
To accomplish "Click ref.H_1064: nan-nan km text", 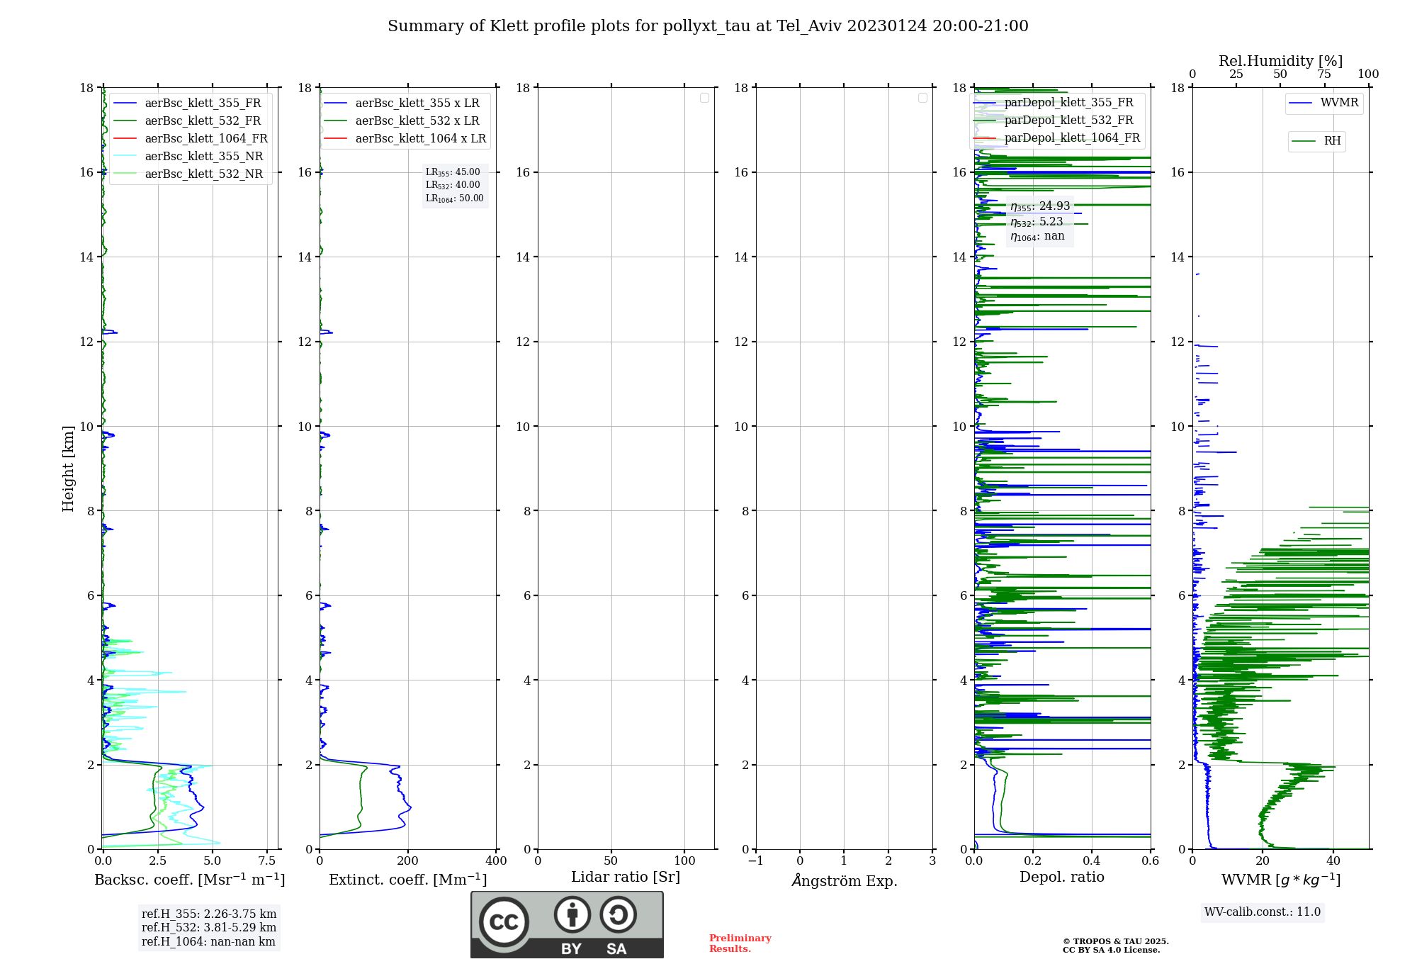I will point(208,942).
